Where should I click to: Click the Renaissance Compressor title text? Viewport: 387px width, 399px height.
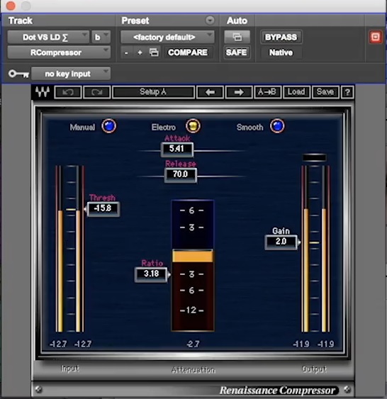pos(278,390)
